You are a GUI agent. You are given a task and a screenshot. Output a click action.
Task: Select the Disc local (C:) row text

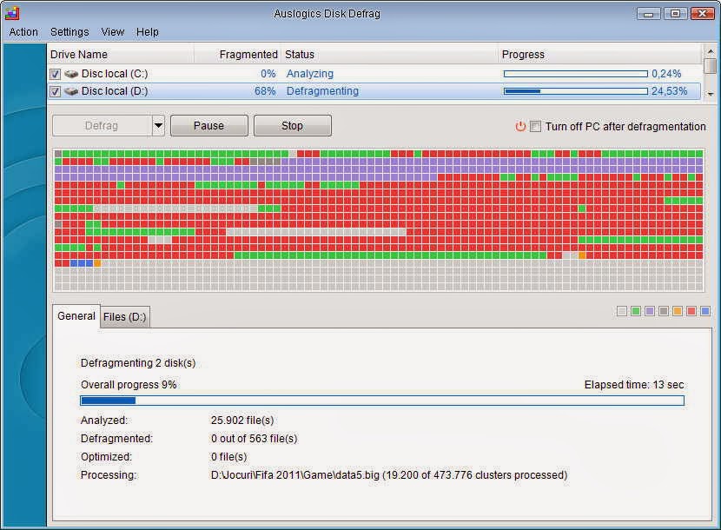click(x=115, y=74)
